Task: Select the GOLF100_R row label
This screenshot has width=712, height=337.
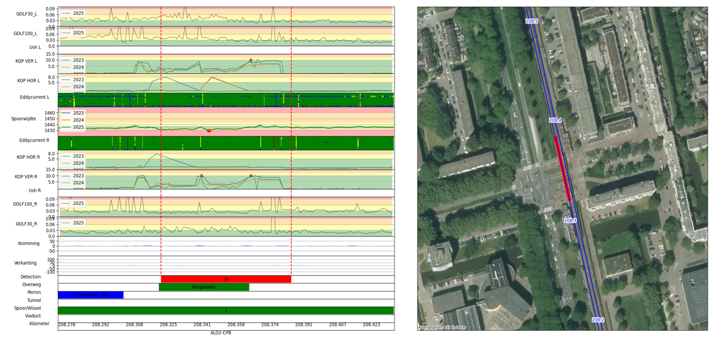Action: pos(25,204)
